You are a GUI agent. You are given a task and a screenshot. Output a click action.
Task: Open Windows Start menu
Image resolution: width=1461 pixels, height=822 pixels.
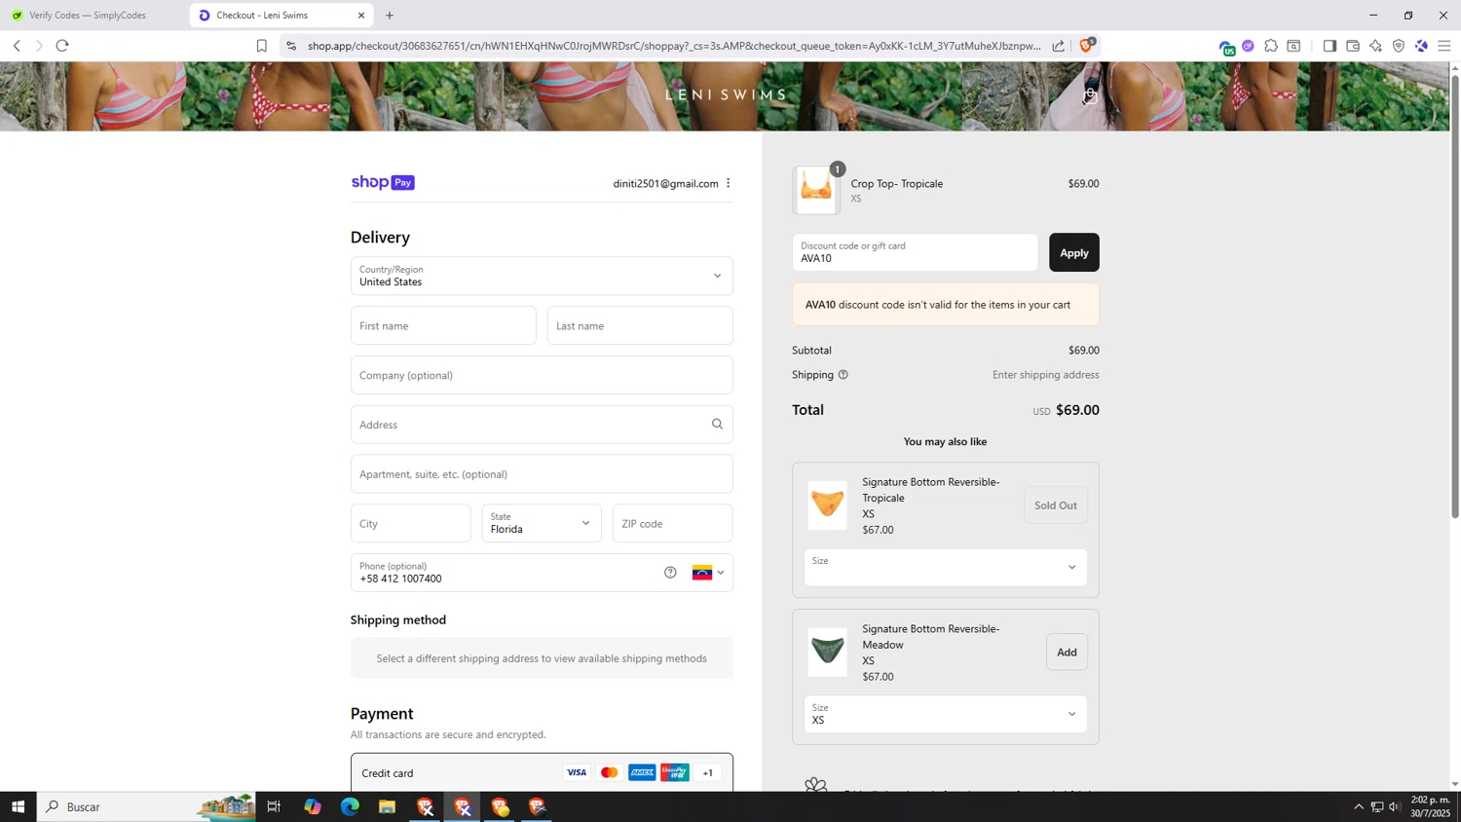18,806
